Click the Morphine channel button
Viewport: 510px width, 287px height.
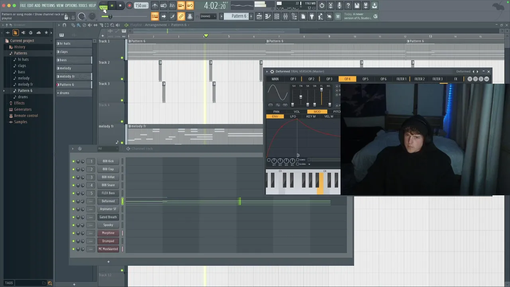[108, 233]
